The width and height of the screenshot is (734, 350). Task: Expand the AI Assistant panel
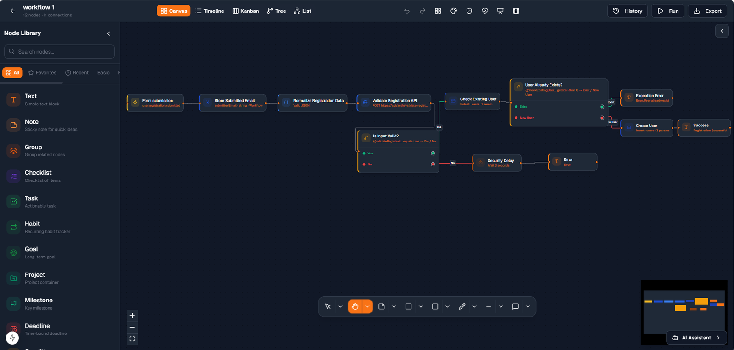(696, 338)
